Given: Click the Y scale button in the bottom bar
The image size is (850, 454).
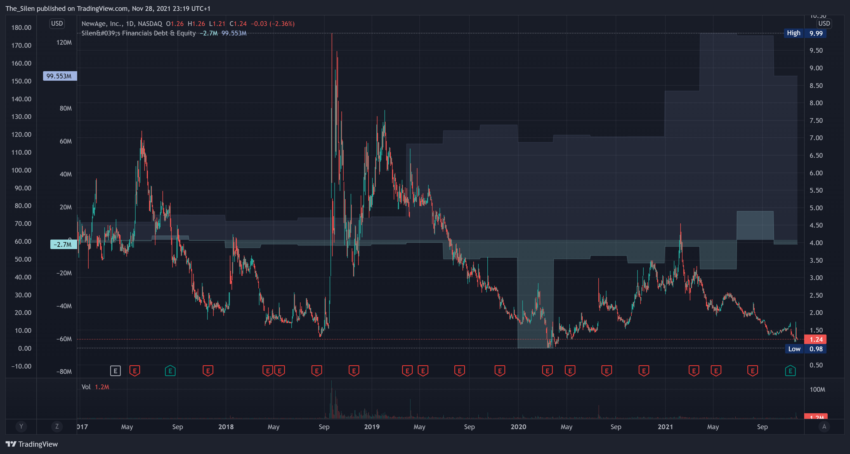Looking at the screenshot, I should point(21,427).
